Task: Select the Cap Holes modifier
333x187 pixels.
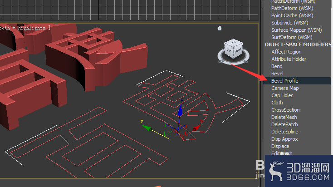Action: pos(282,95)
